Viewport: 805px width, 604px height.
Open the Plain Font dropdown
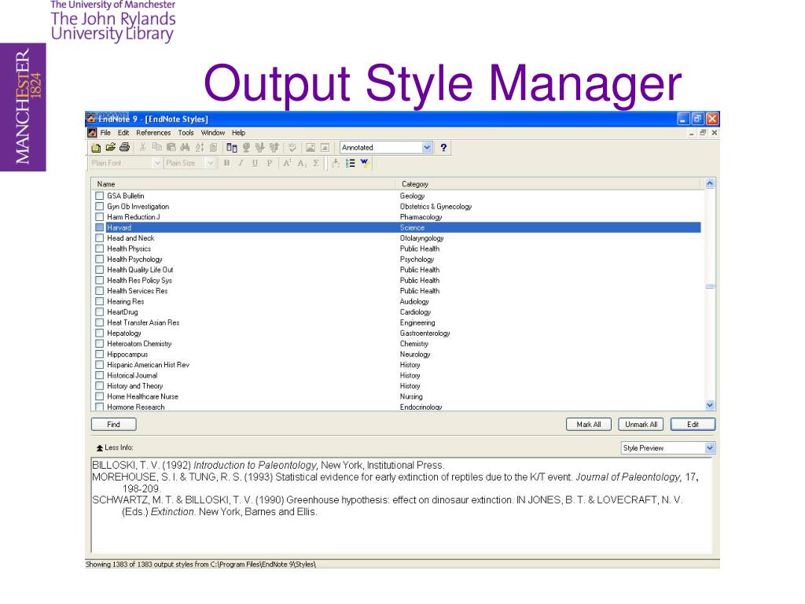click(x=157, y=164)
